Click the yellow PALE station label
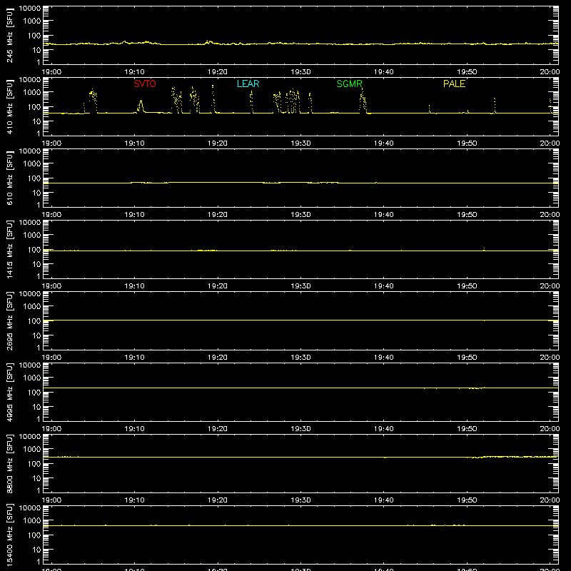The width and height of the screenshot is (571, 571). (x=454, y=84)
